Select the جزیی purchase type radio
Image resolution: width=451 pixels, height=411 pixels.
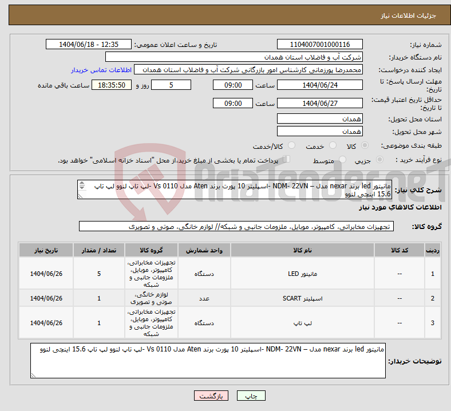click(379, 159)
